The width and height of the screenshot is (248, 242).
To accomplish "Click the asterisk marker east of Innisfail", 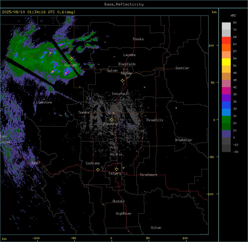I will click(x=144, y=87).
